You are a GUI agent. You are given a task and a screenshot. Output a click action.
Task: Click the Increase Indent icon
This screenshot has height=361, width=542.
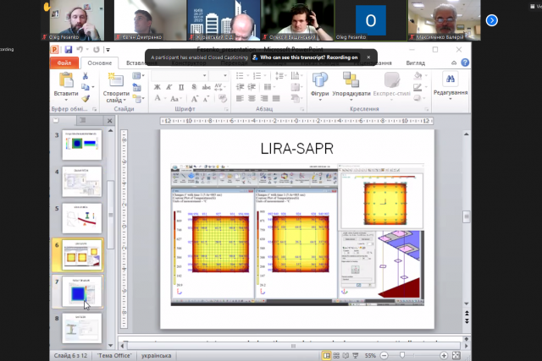[252, 87]
